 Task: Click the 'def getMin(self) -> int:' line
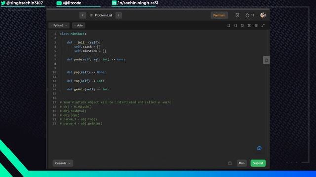pyautogui.click(x=88, y=89)
